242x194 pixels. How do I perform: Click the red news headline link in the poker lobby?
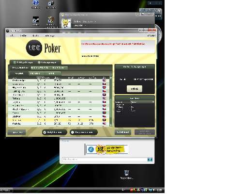(113, 44)
